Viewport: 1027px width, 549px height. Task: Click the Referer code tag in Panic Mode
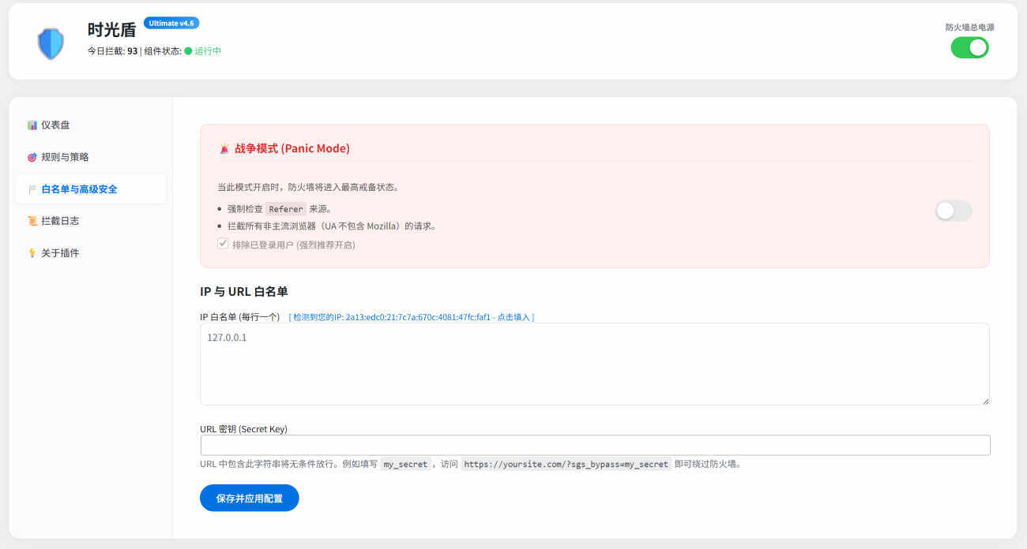tap(285, 209)
